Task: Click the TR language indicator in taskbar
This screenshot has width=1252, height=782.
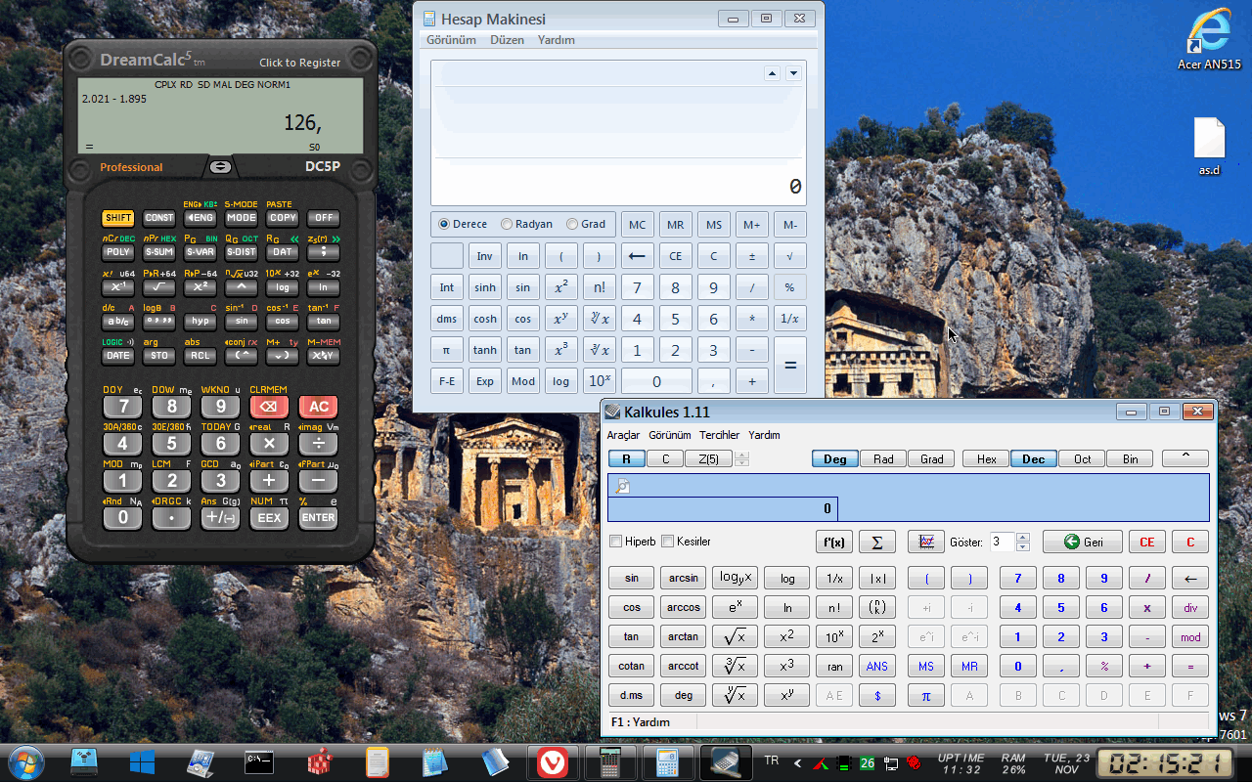Action: point(771,760)
